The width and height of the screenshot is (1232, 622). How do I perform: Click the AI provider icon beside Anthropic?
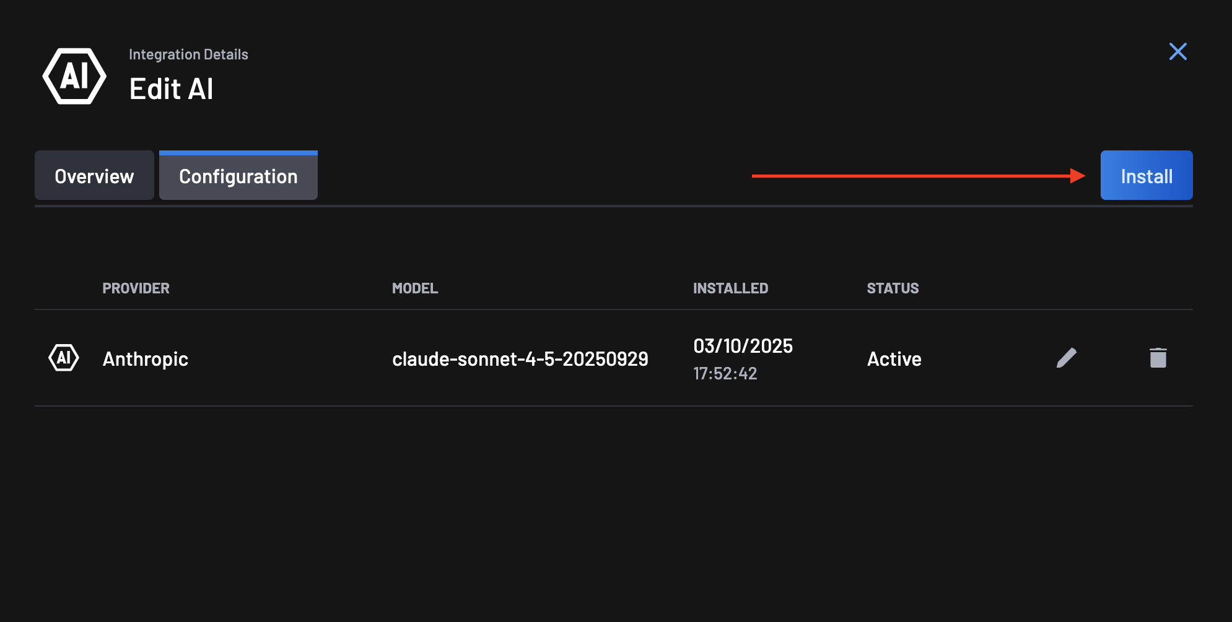point(63,358)
